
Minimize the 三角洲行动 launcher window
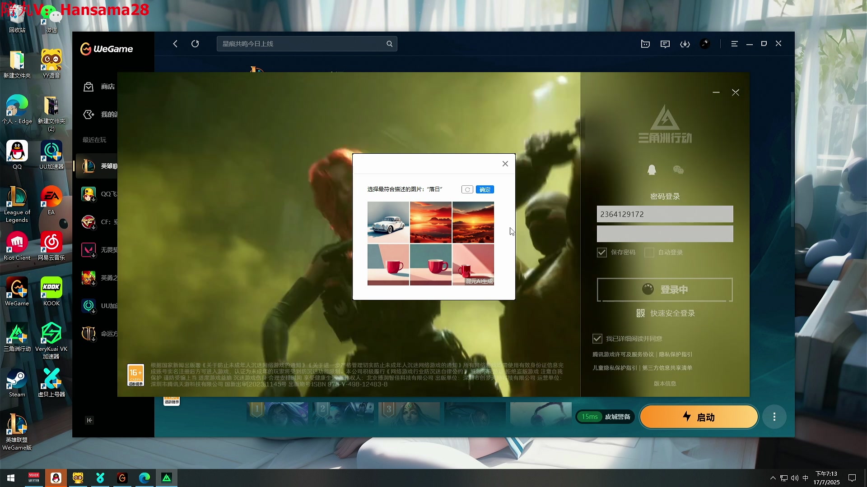click(x=716, y=92)
